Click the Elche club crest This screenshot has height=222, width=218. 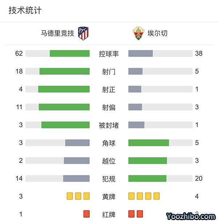pos(138,33)
